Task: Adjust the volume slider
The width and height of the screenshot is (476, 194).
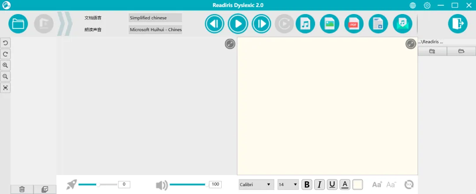Action: [x=189, y=184]
